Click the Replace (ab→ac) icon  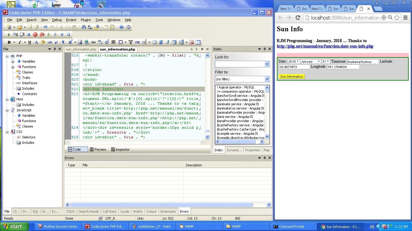click(90, 27)
